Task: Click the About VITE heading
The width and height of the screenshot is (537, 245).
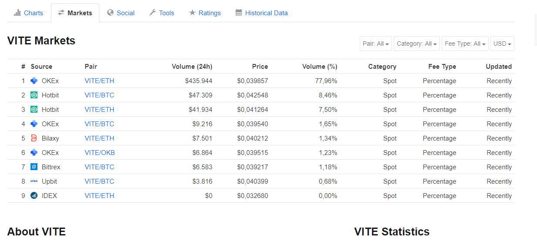Action: (x=37, y=232)
